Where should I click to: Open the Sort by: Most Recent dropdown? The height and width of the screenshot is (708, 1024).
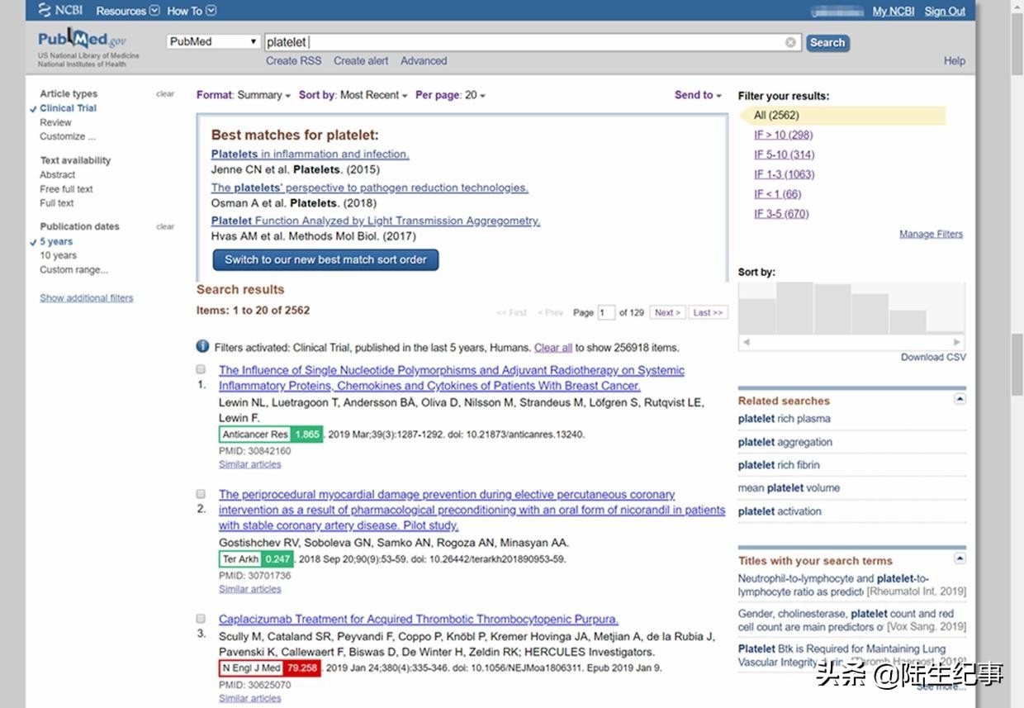pyautogui.click(x=353, y=95)
